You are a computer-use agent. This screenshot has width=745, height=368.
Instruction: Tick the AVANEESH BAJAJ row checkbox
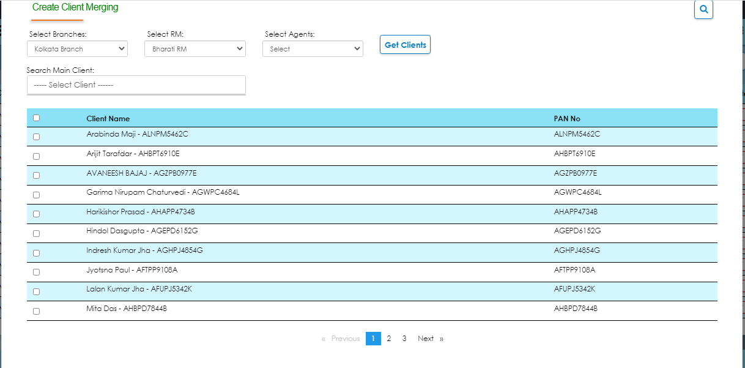(36, 175)
